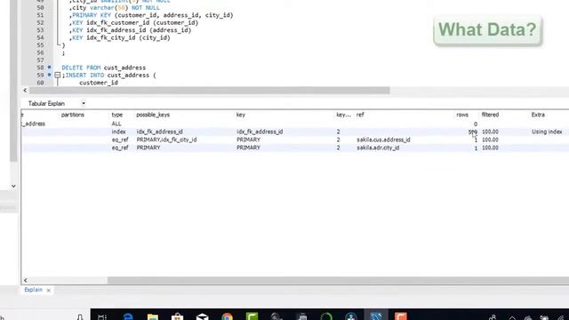Screen dimensions: 569x320
Task: Select the 'ALL' type cell
Action: 116,124
